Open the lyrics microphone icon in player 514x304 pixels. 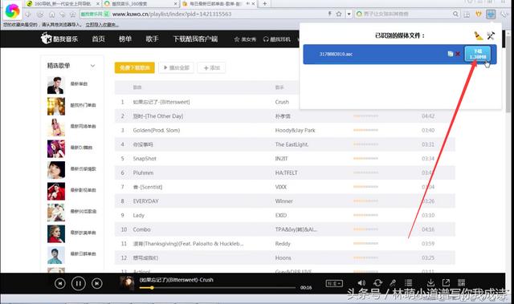[x=393, y=282]
